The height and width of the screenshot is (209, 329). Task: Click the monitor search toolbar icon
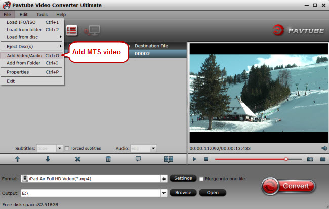[92, 31]
